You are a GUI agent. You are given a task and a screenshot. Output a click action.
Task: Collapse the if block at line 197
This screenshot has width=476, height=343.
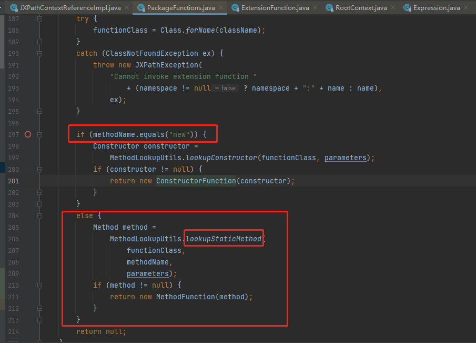tap(39, 134)
